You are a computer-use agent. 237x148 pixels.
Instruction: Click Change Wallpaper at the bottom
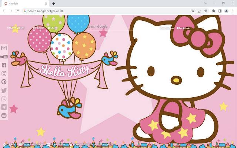(31, 145)
